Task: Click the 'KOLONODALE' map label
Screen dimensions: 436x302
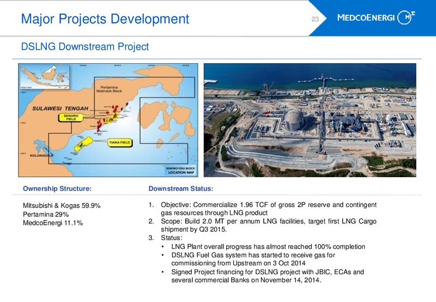Action: click(x=42, y=155)
